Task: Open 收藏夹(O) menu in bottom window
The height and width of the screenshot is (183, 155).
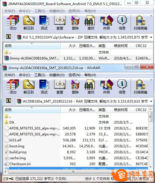Action: [57, 75]
